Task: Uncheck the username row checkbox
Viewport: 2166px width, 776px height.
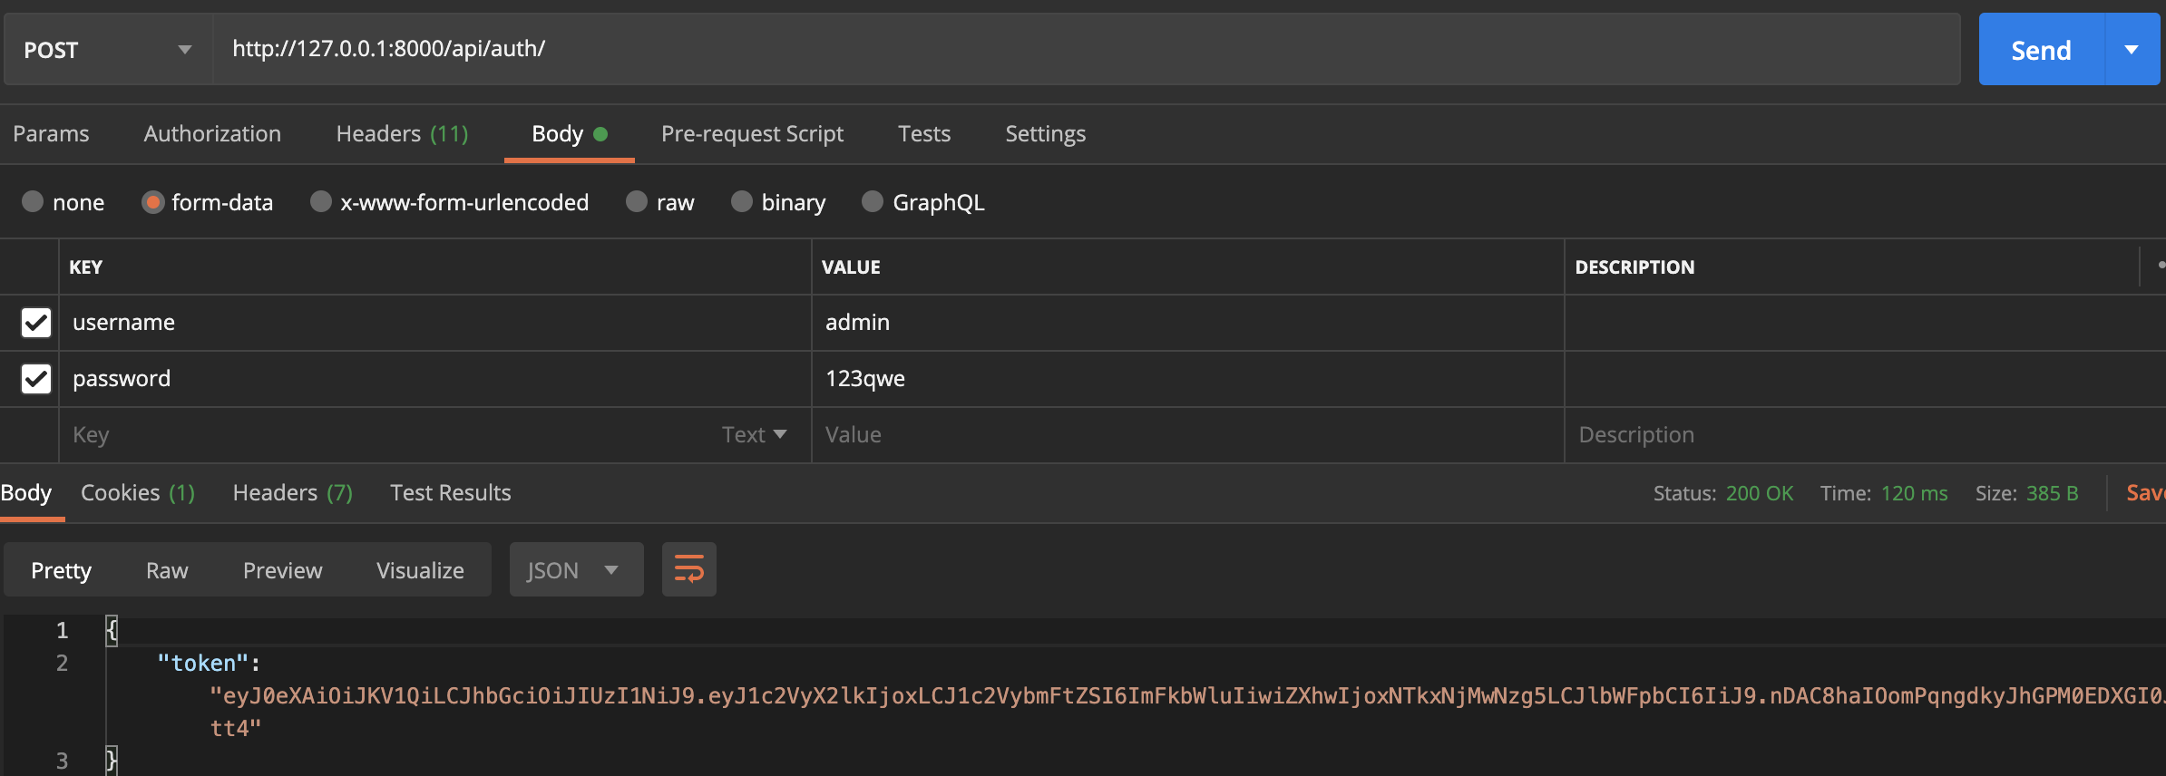Action: pyautogui.click(x=36, y=323)
